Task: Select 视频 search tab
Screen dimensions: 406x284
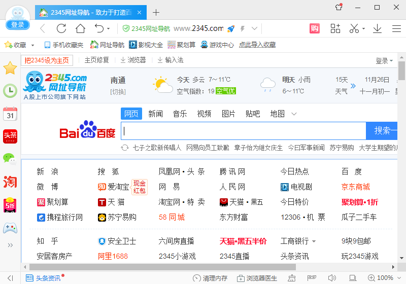Action: (x=204, y=114)
